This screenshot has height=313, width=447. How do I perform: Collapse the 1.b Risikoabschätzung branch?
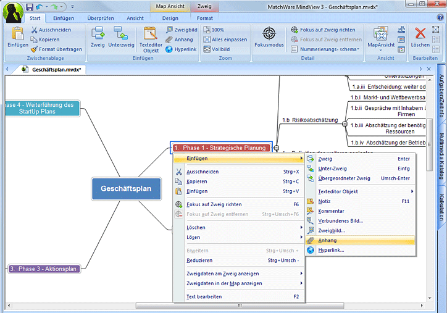point(345,124)
